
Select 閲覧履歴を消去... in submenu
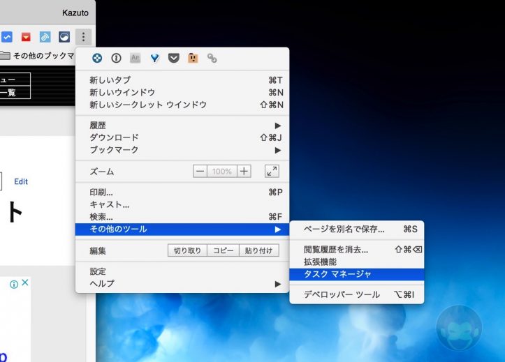tap(357, 250)
